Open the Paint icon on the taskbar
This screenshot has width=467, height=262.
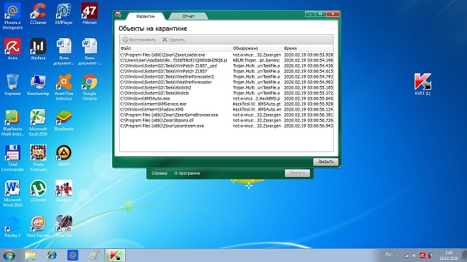click(94, 255)
